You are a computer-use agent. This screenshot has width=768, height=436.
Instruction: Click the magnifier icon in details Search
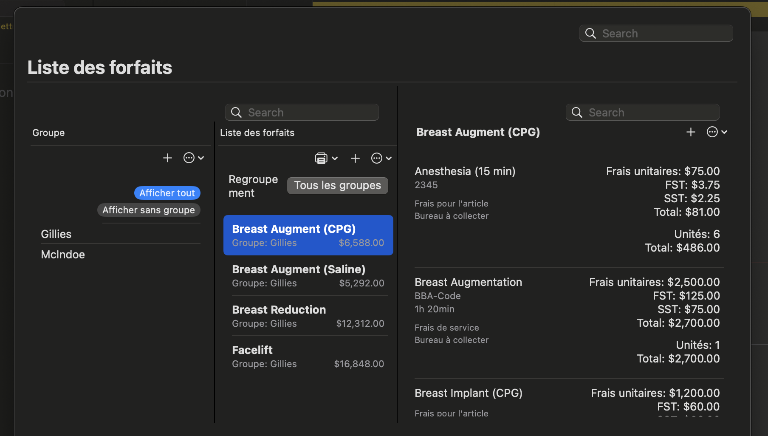tap(577, 112)
